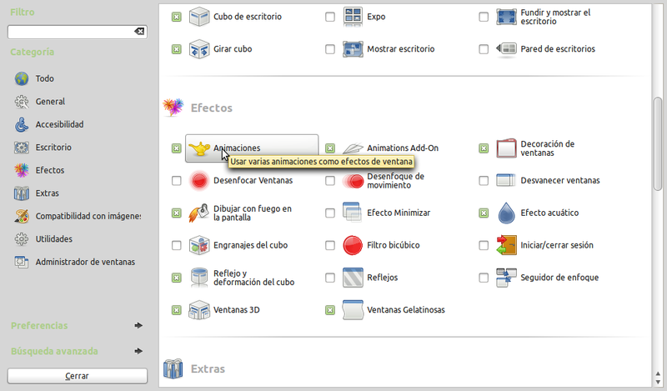Screen dimensions: 667x391
Task: Click the Filtro bicúbico red icon
Action: click(x=354, y=245)
